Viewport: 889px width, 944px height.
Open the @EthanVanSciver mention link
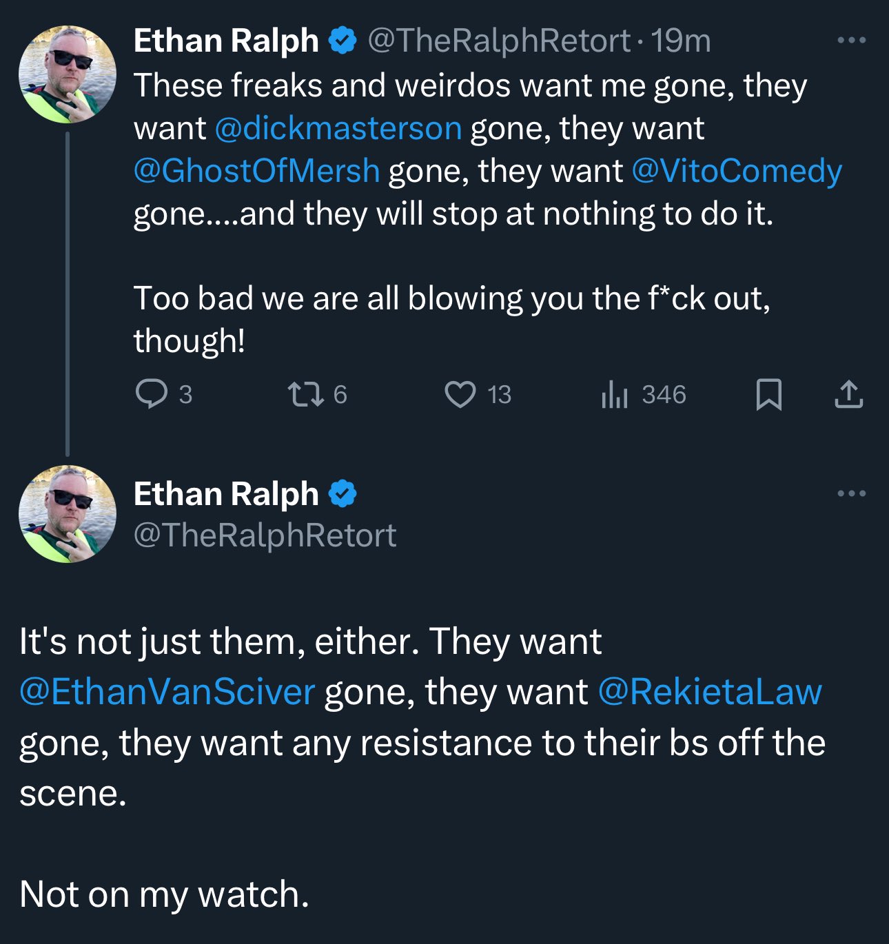pos(167,692)
